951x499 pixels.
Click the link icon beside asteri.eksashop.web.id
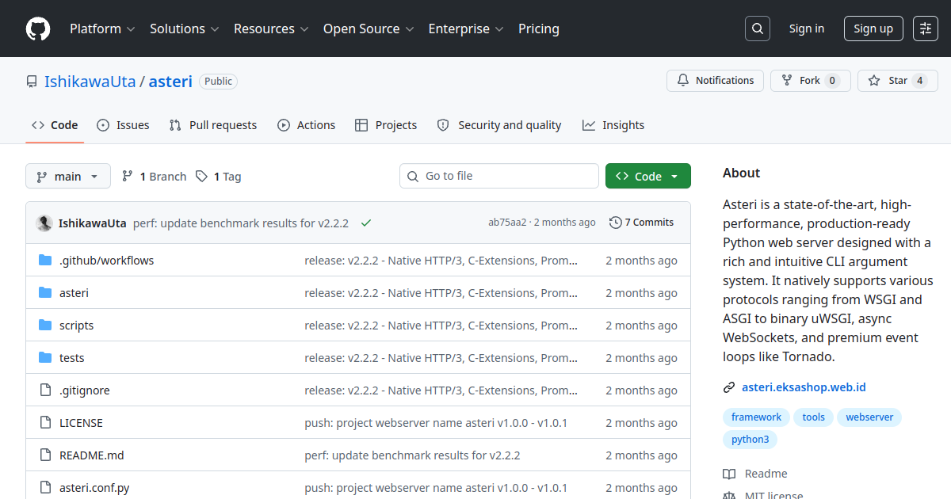click(x=729, y=388)
